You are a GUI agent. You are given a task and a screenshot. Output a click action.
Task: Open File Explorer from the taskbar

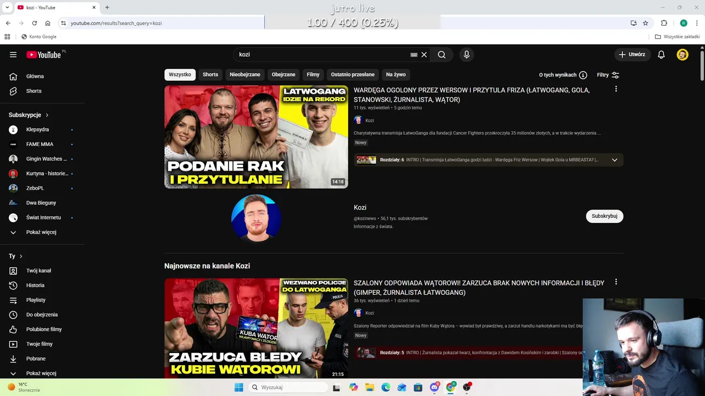370,387
